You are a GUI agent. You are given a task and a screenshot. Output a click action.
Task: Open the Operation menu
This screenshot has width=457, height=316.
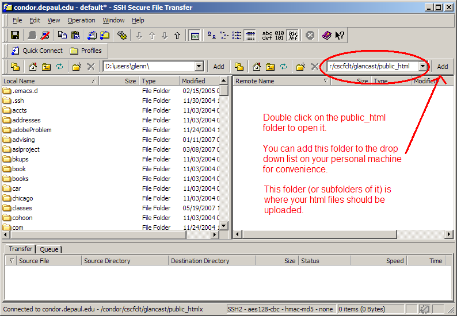tap(81, 20)
